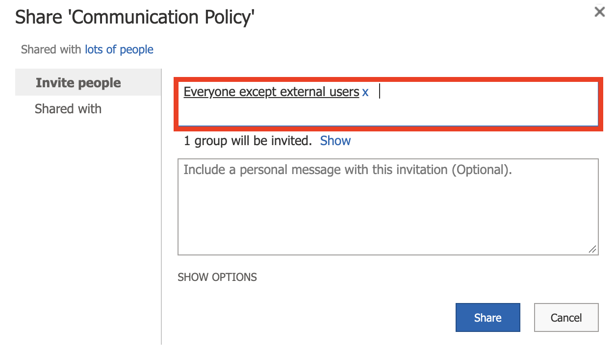Expand SHOW OPTIONS
The height and width of the screenshot is (354, 615).
pos(217,277)
